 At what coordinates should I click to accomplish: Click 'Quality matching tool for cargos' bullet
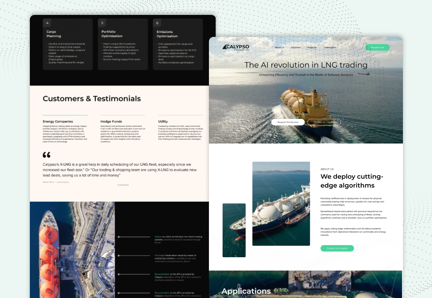click(66, 62)
